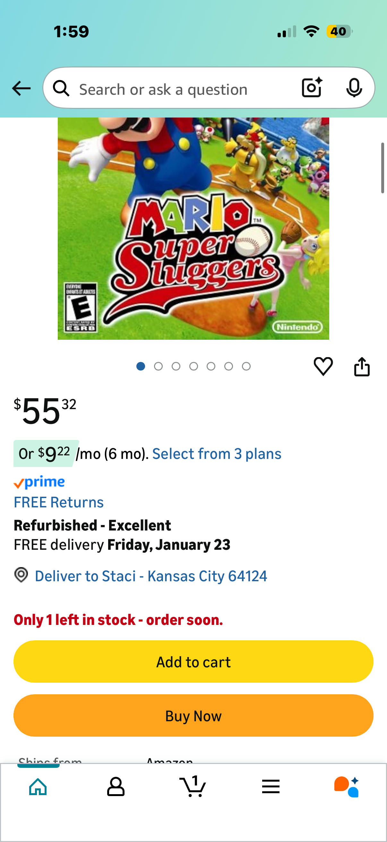Open FREE Returns details
This screenshot has width=387, height=842.
(x=58, y=502)
